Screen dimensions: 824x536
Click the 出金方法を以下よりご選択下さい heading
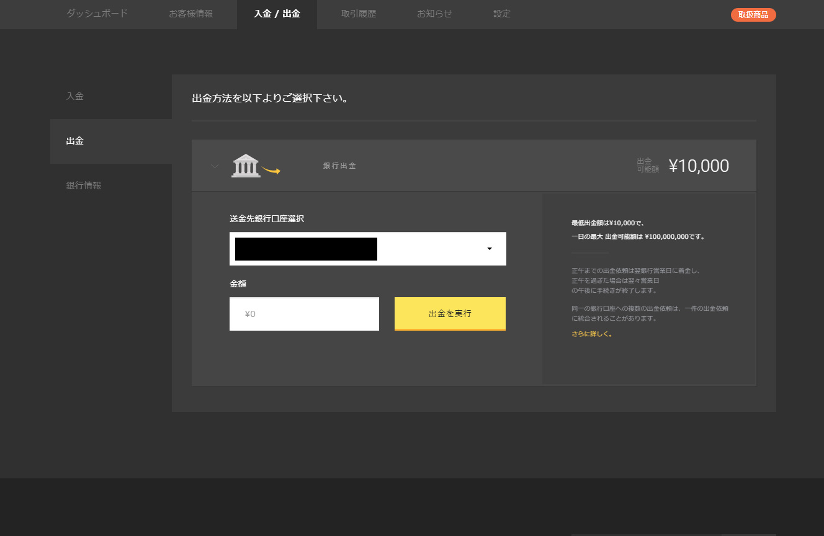click(270, 98)
